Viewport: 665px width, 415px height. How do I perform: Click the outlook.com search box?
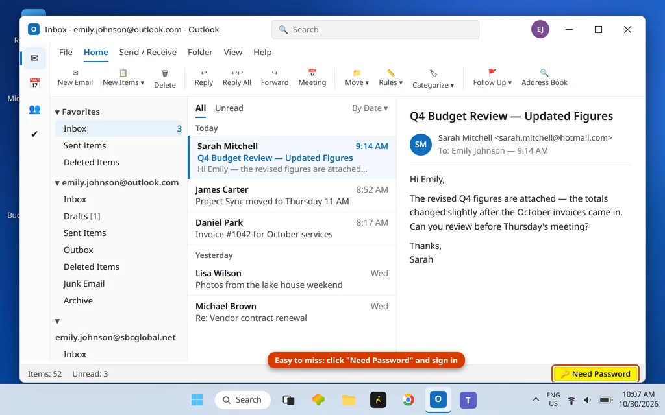[375, 30]
